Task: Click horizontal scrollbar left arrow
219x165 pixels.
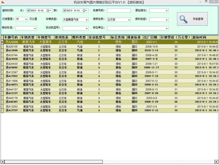Action: pos(3,162)
